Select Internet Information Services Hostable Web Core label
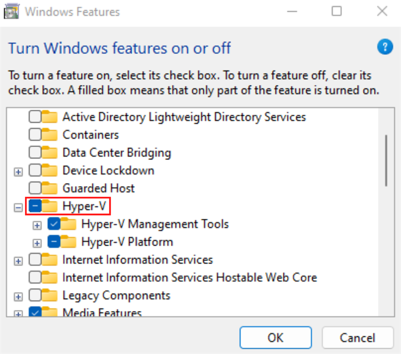 [x=190, y=277]
